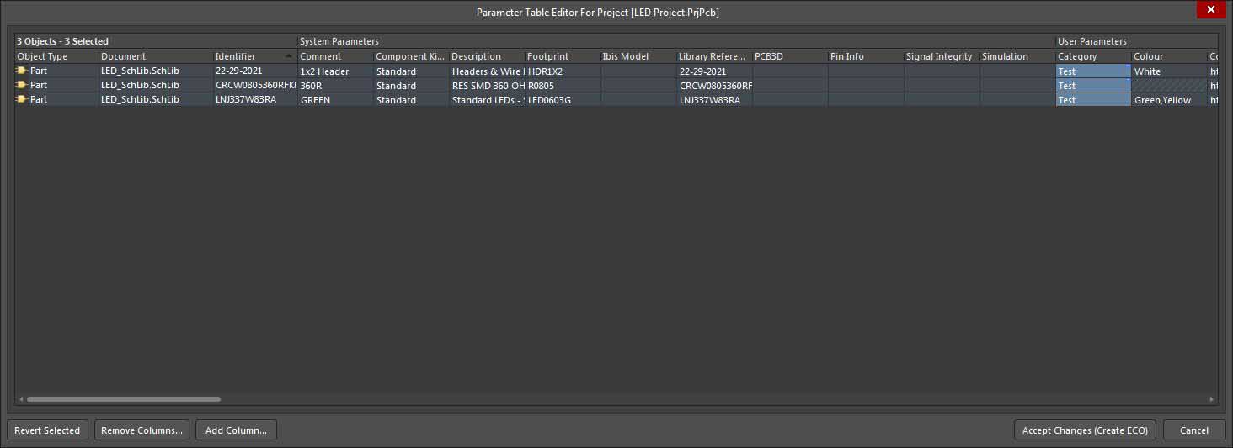The height and width of the screenshot is (448, 1233).
Task: Click the Add Column button
Action: (236, 430)
